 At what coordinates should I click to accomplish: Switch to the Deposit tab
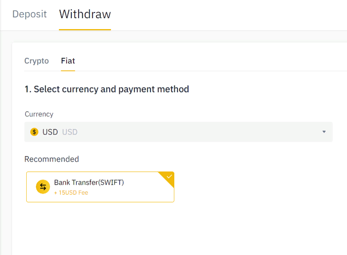tap(29, 14)
